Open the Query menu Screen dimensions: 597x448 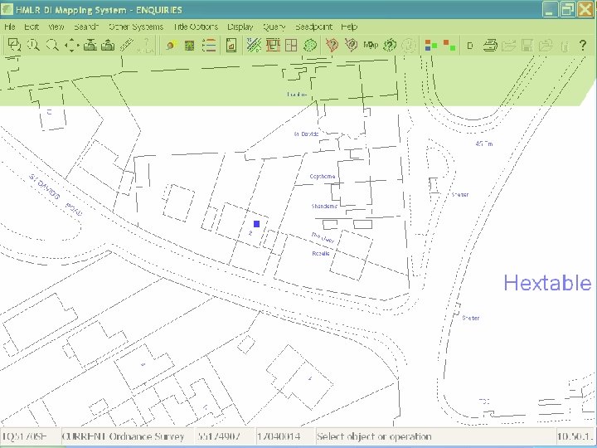tap(274, 27)
